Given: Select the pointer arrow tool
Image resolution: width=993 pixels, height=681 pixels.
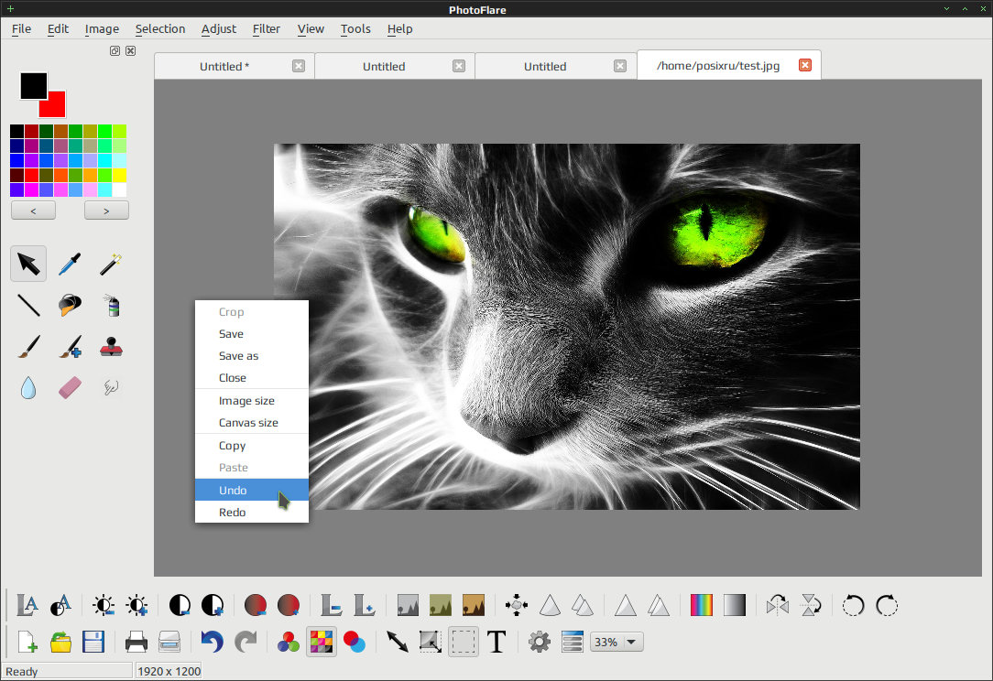Looking at the screenshot, I should pyautogui.click(x=28, y=264).
